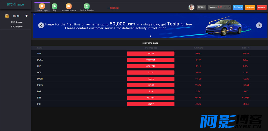Screen dimensions: 268x131
Task: Expand BTC-10 with the plus icon
Action: (27, 16)
